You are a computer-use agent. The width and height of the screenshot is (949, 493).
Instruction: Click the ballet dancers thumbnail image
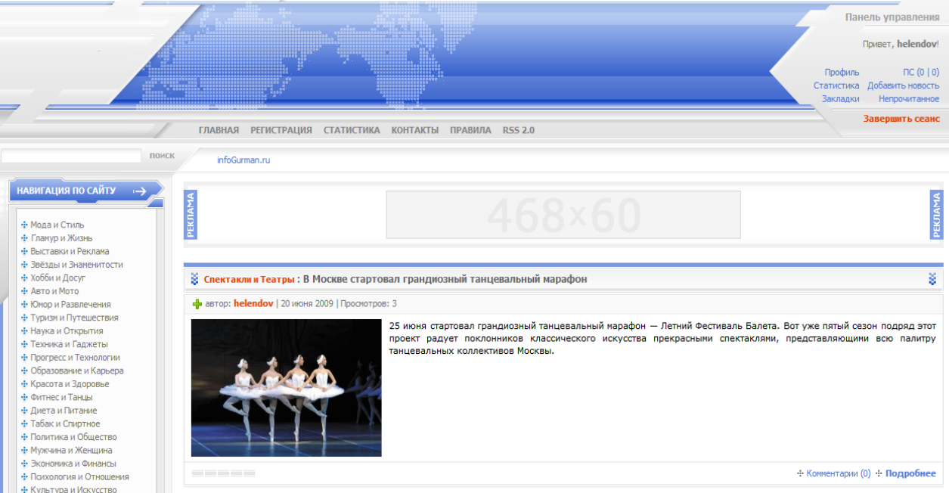click(287, 388)
